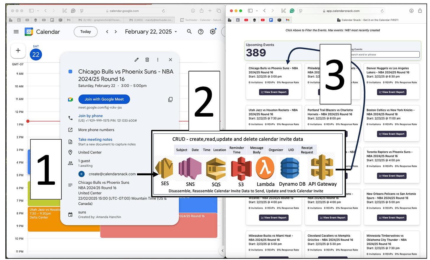Click guest create@calendarsnack.com
430x260 pixels.
coord(112,174)
